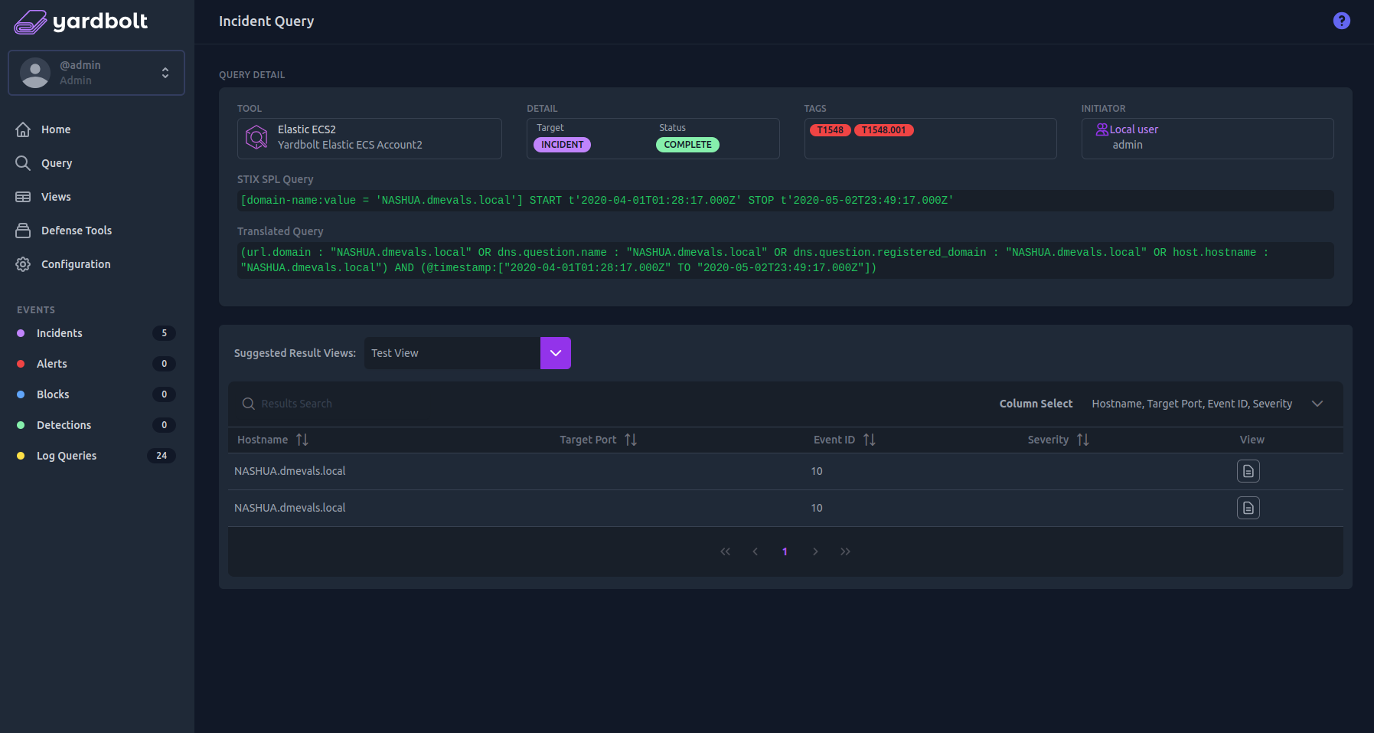The height and width of the screenshot is (733, 1374).
Task: Open Incidents events list
Action: coord(60,333)
